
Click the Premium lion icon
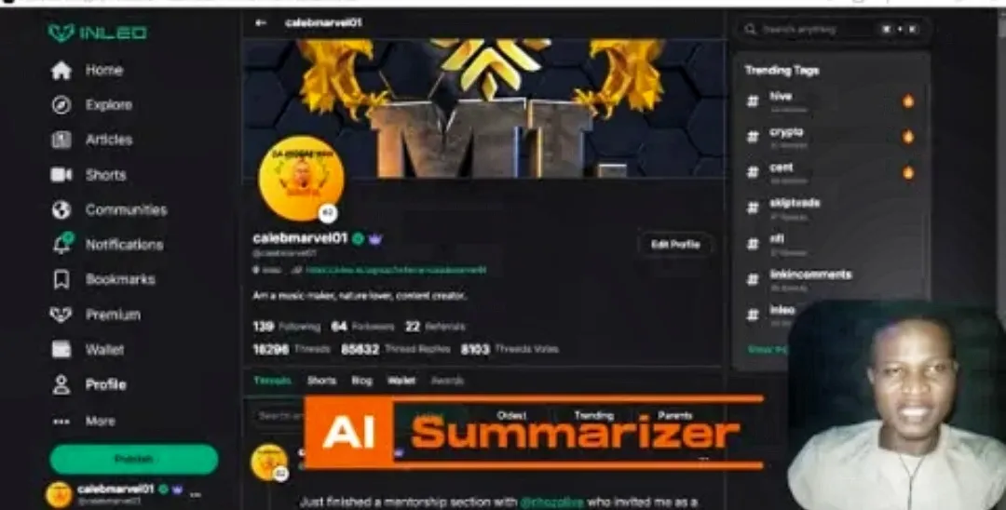[x=61, y=315]
